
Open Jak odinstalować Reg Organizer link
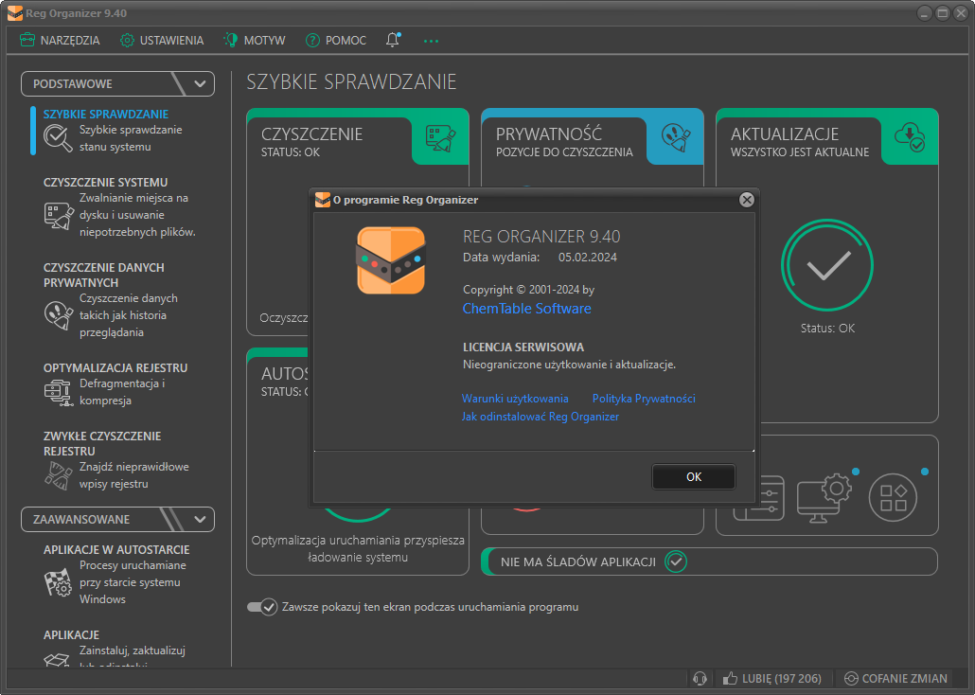[x=541, y=417]
